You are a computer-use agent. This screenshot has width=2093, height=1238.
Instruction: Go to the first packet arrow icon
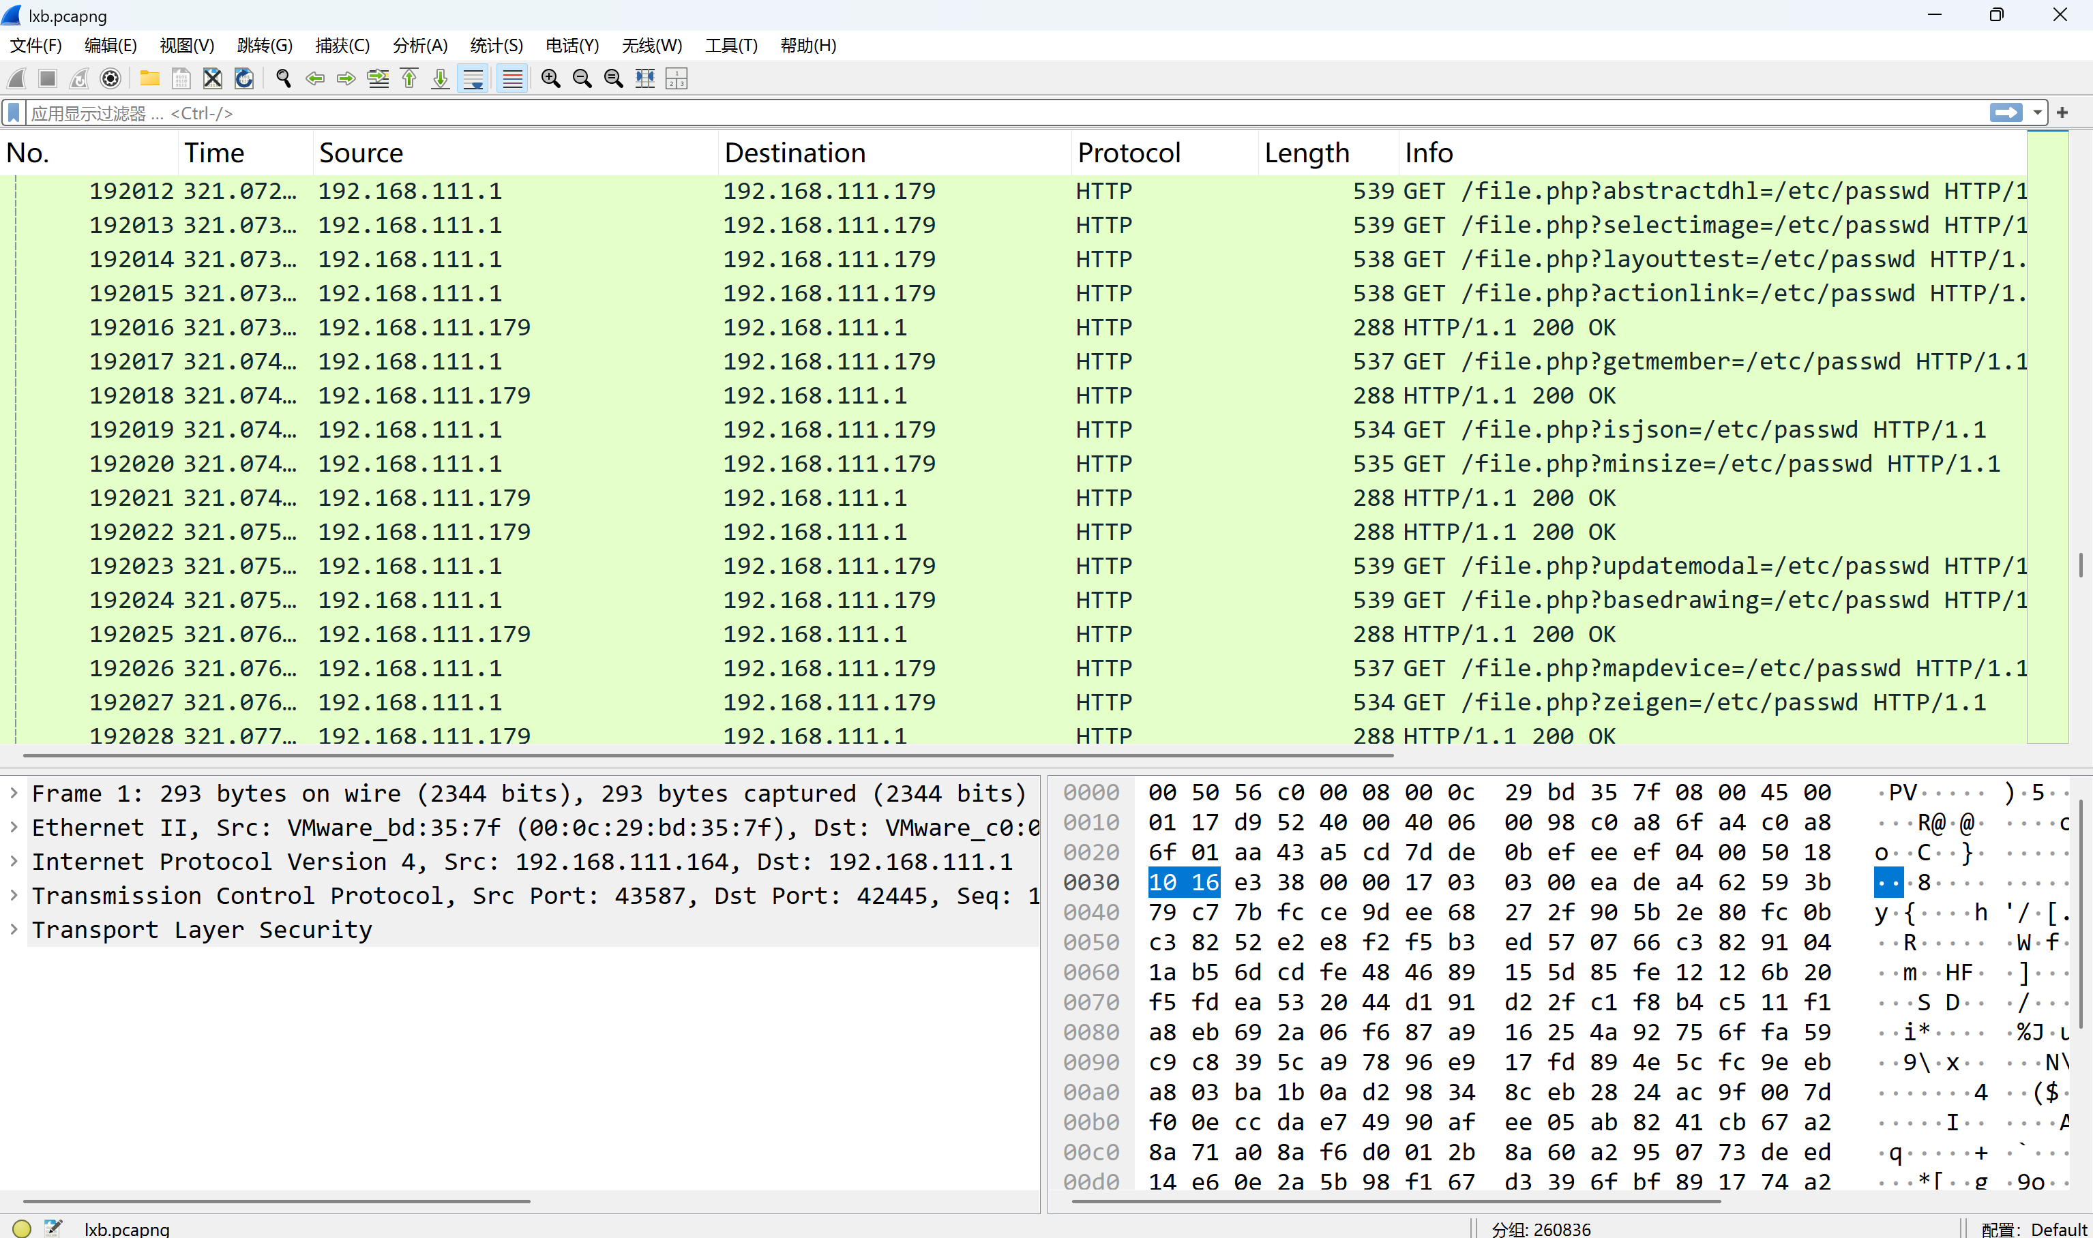(409, 78)
